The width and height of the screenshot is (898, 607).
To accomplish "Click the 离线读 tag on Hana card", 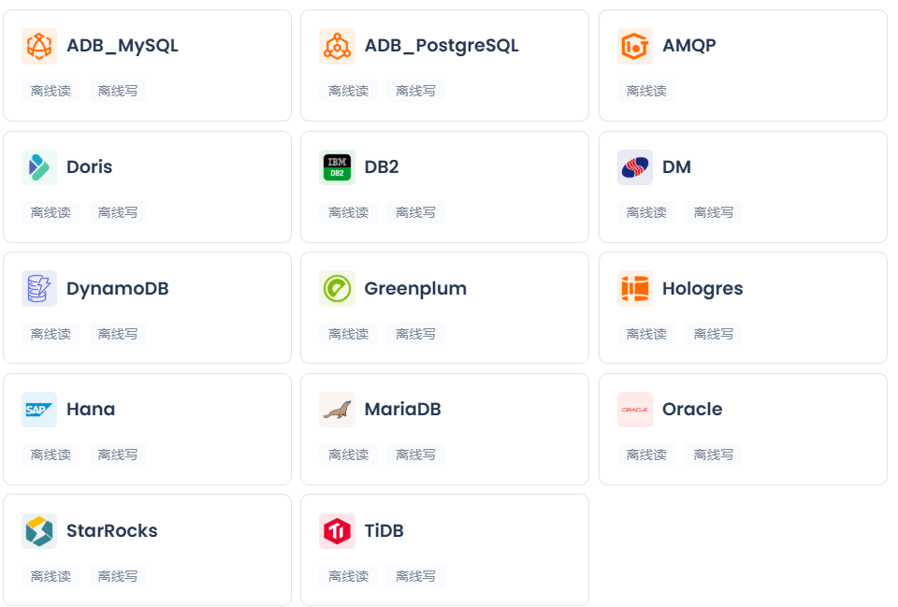I will coord(51,455).
